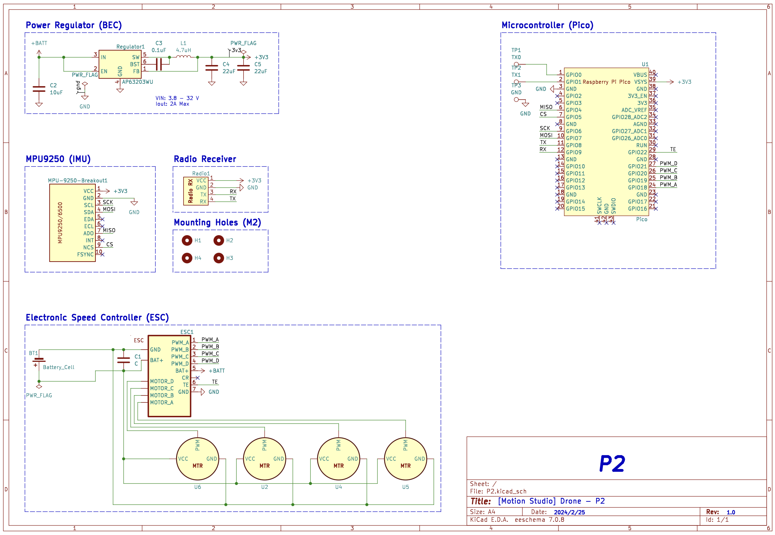Select the Mounting Holes (M2) heading
Image resolution: width=775 pixels, height=535 pixels.
click(217, 222)
